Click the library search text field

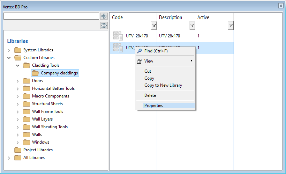click(x=51, y=16)
